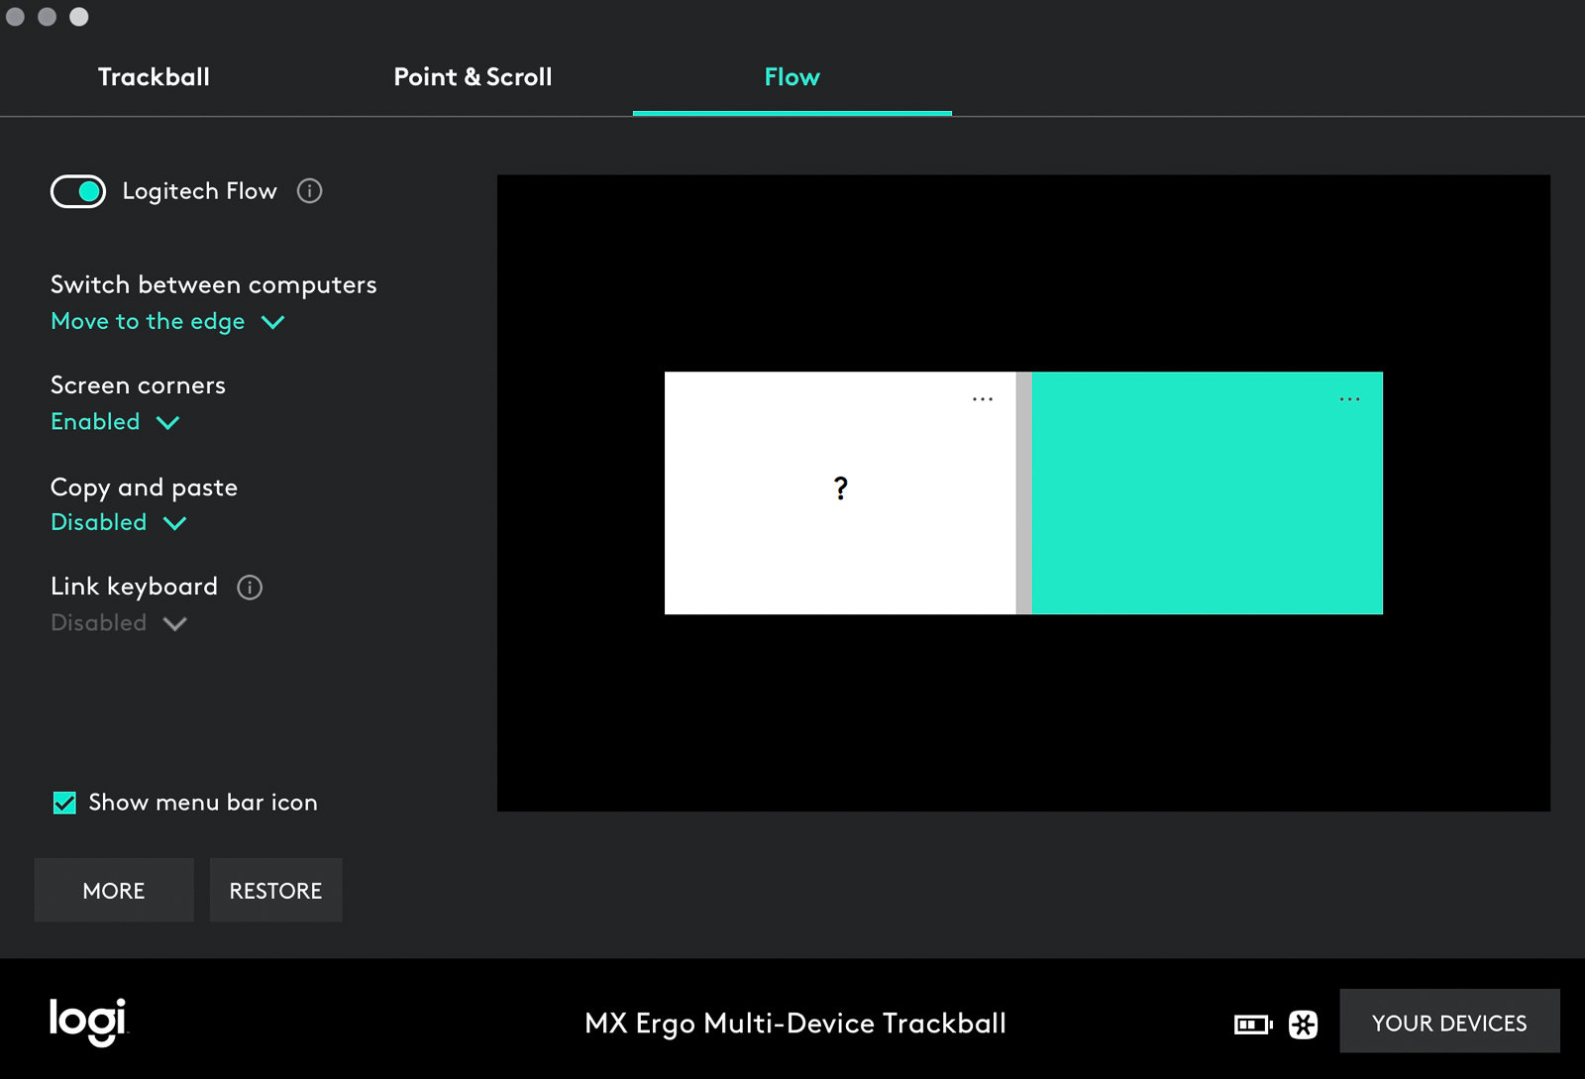
Task: Close the window with the first title bar dot
Action: [x=15, y=16]
